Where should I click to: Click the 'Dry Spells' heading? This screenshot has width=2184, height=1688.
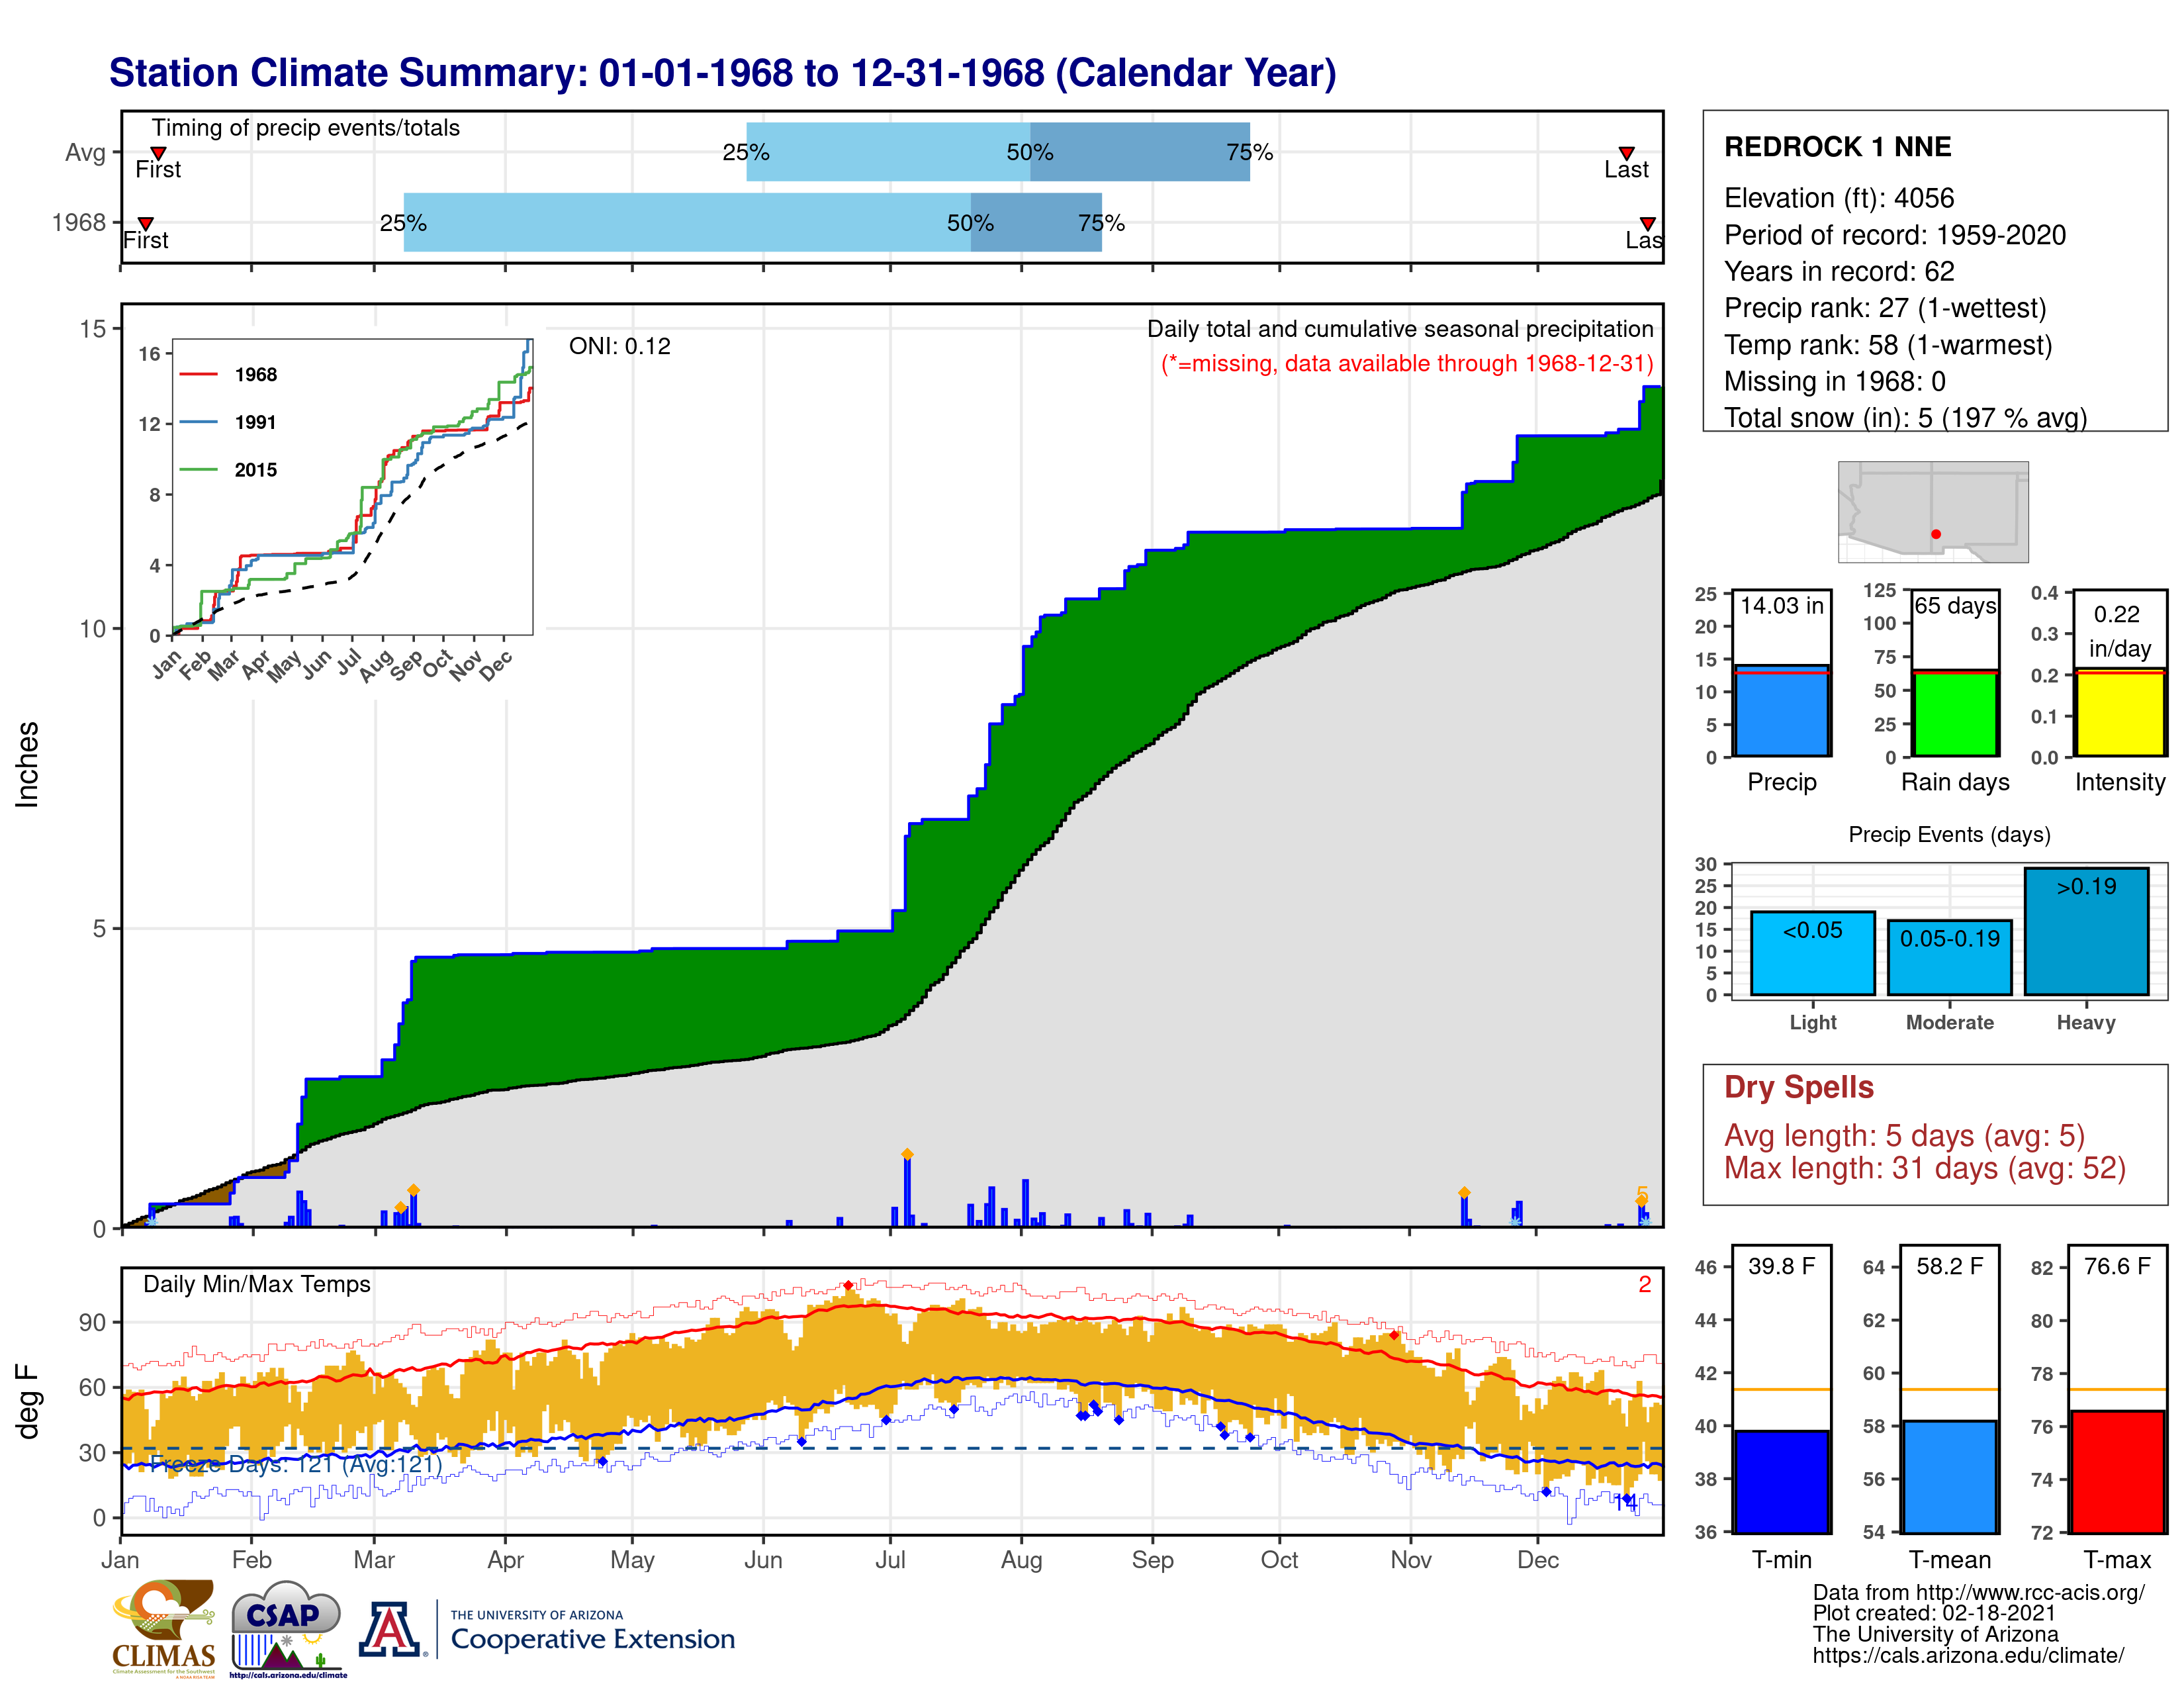tap(1798, 1087)
